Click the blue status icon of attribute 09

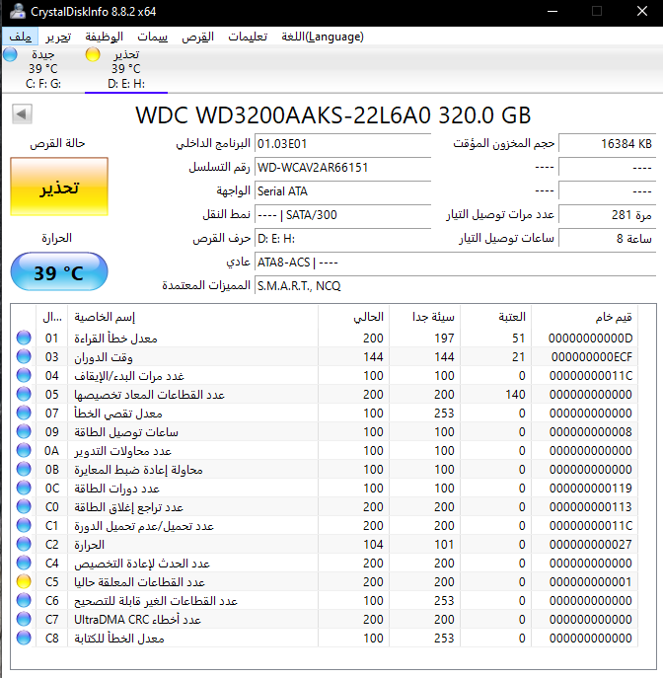tap(24, 431)
